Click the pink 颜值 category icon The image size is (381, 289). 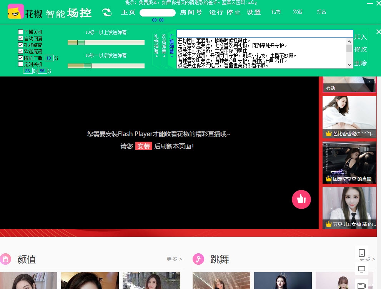tap(5, 259)
